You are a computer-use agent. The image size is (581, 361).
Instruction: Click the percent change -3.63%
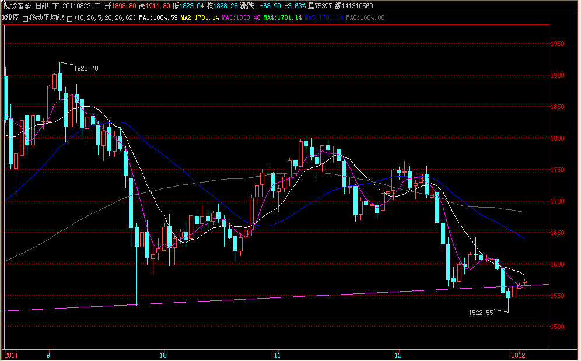295,6
